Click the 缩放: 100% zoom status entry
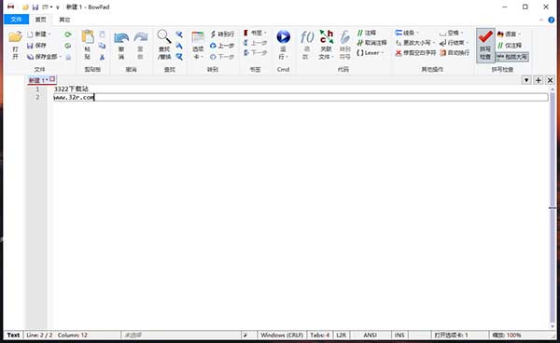The height and width of the screenshot is (343, 560). point(507,336)
